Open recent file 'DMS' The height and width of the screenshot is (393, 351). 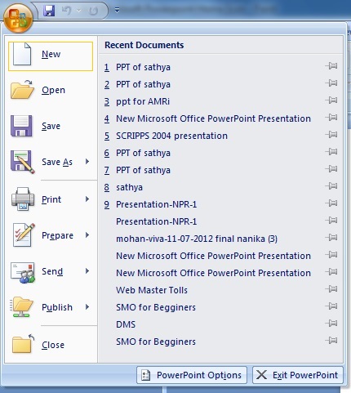coord(126,324)
